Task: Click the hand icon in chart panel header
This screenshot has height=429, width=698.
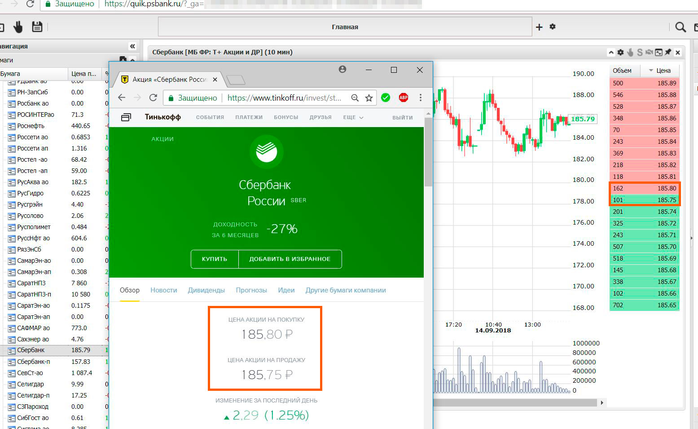Action: [x=630, y=53]
